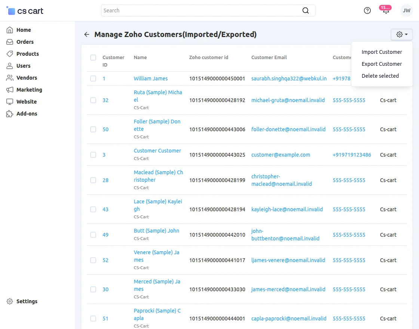Open Settings in the sidebar

pos(27,301)
